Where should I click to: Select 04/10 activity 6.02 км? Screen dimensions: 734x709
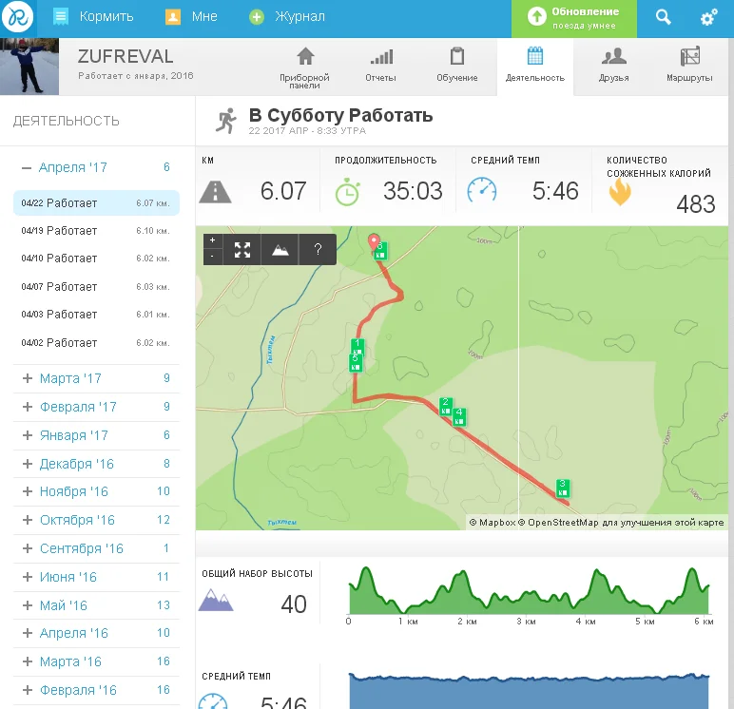point(96,259)
